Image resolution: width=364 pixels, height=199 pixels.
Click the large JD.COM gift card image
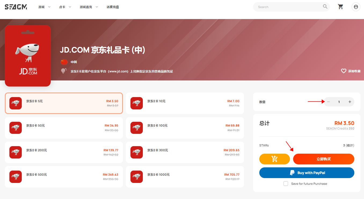pyautogui.click(x=28, y=56)
